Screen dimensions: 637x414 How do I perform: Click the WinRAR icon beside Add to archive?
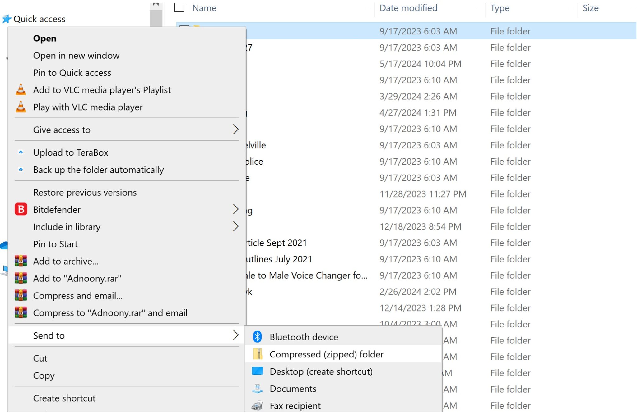pos(21,261)
